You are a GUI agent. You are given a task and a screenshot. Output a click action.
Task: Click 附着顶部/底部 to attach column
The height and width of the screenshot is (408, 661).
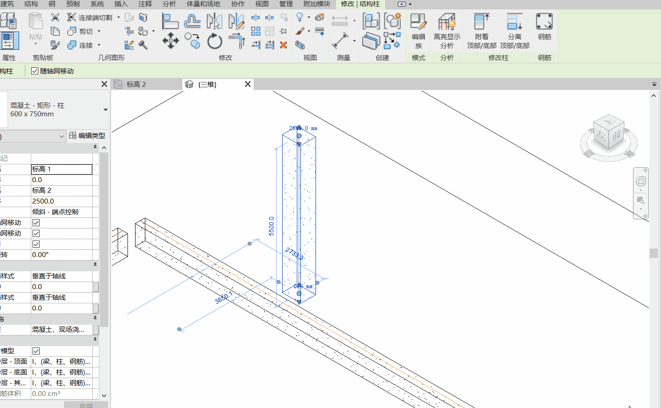tap(481, 31)
